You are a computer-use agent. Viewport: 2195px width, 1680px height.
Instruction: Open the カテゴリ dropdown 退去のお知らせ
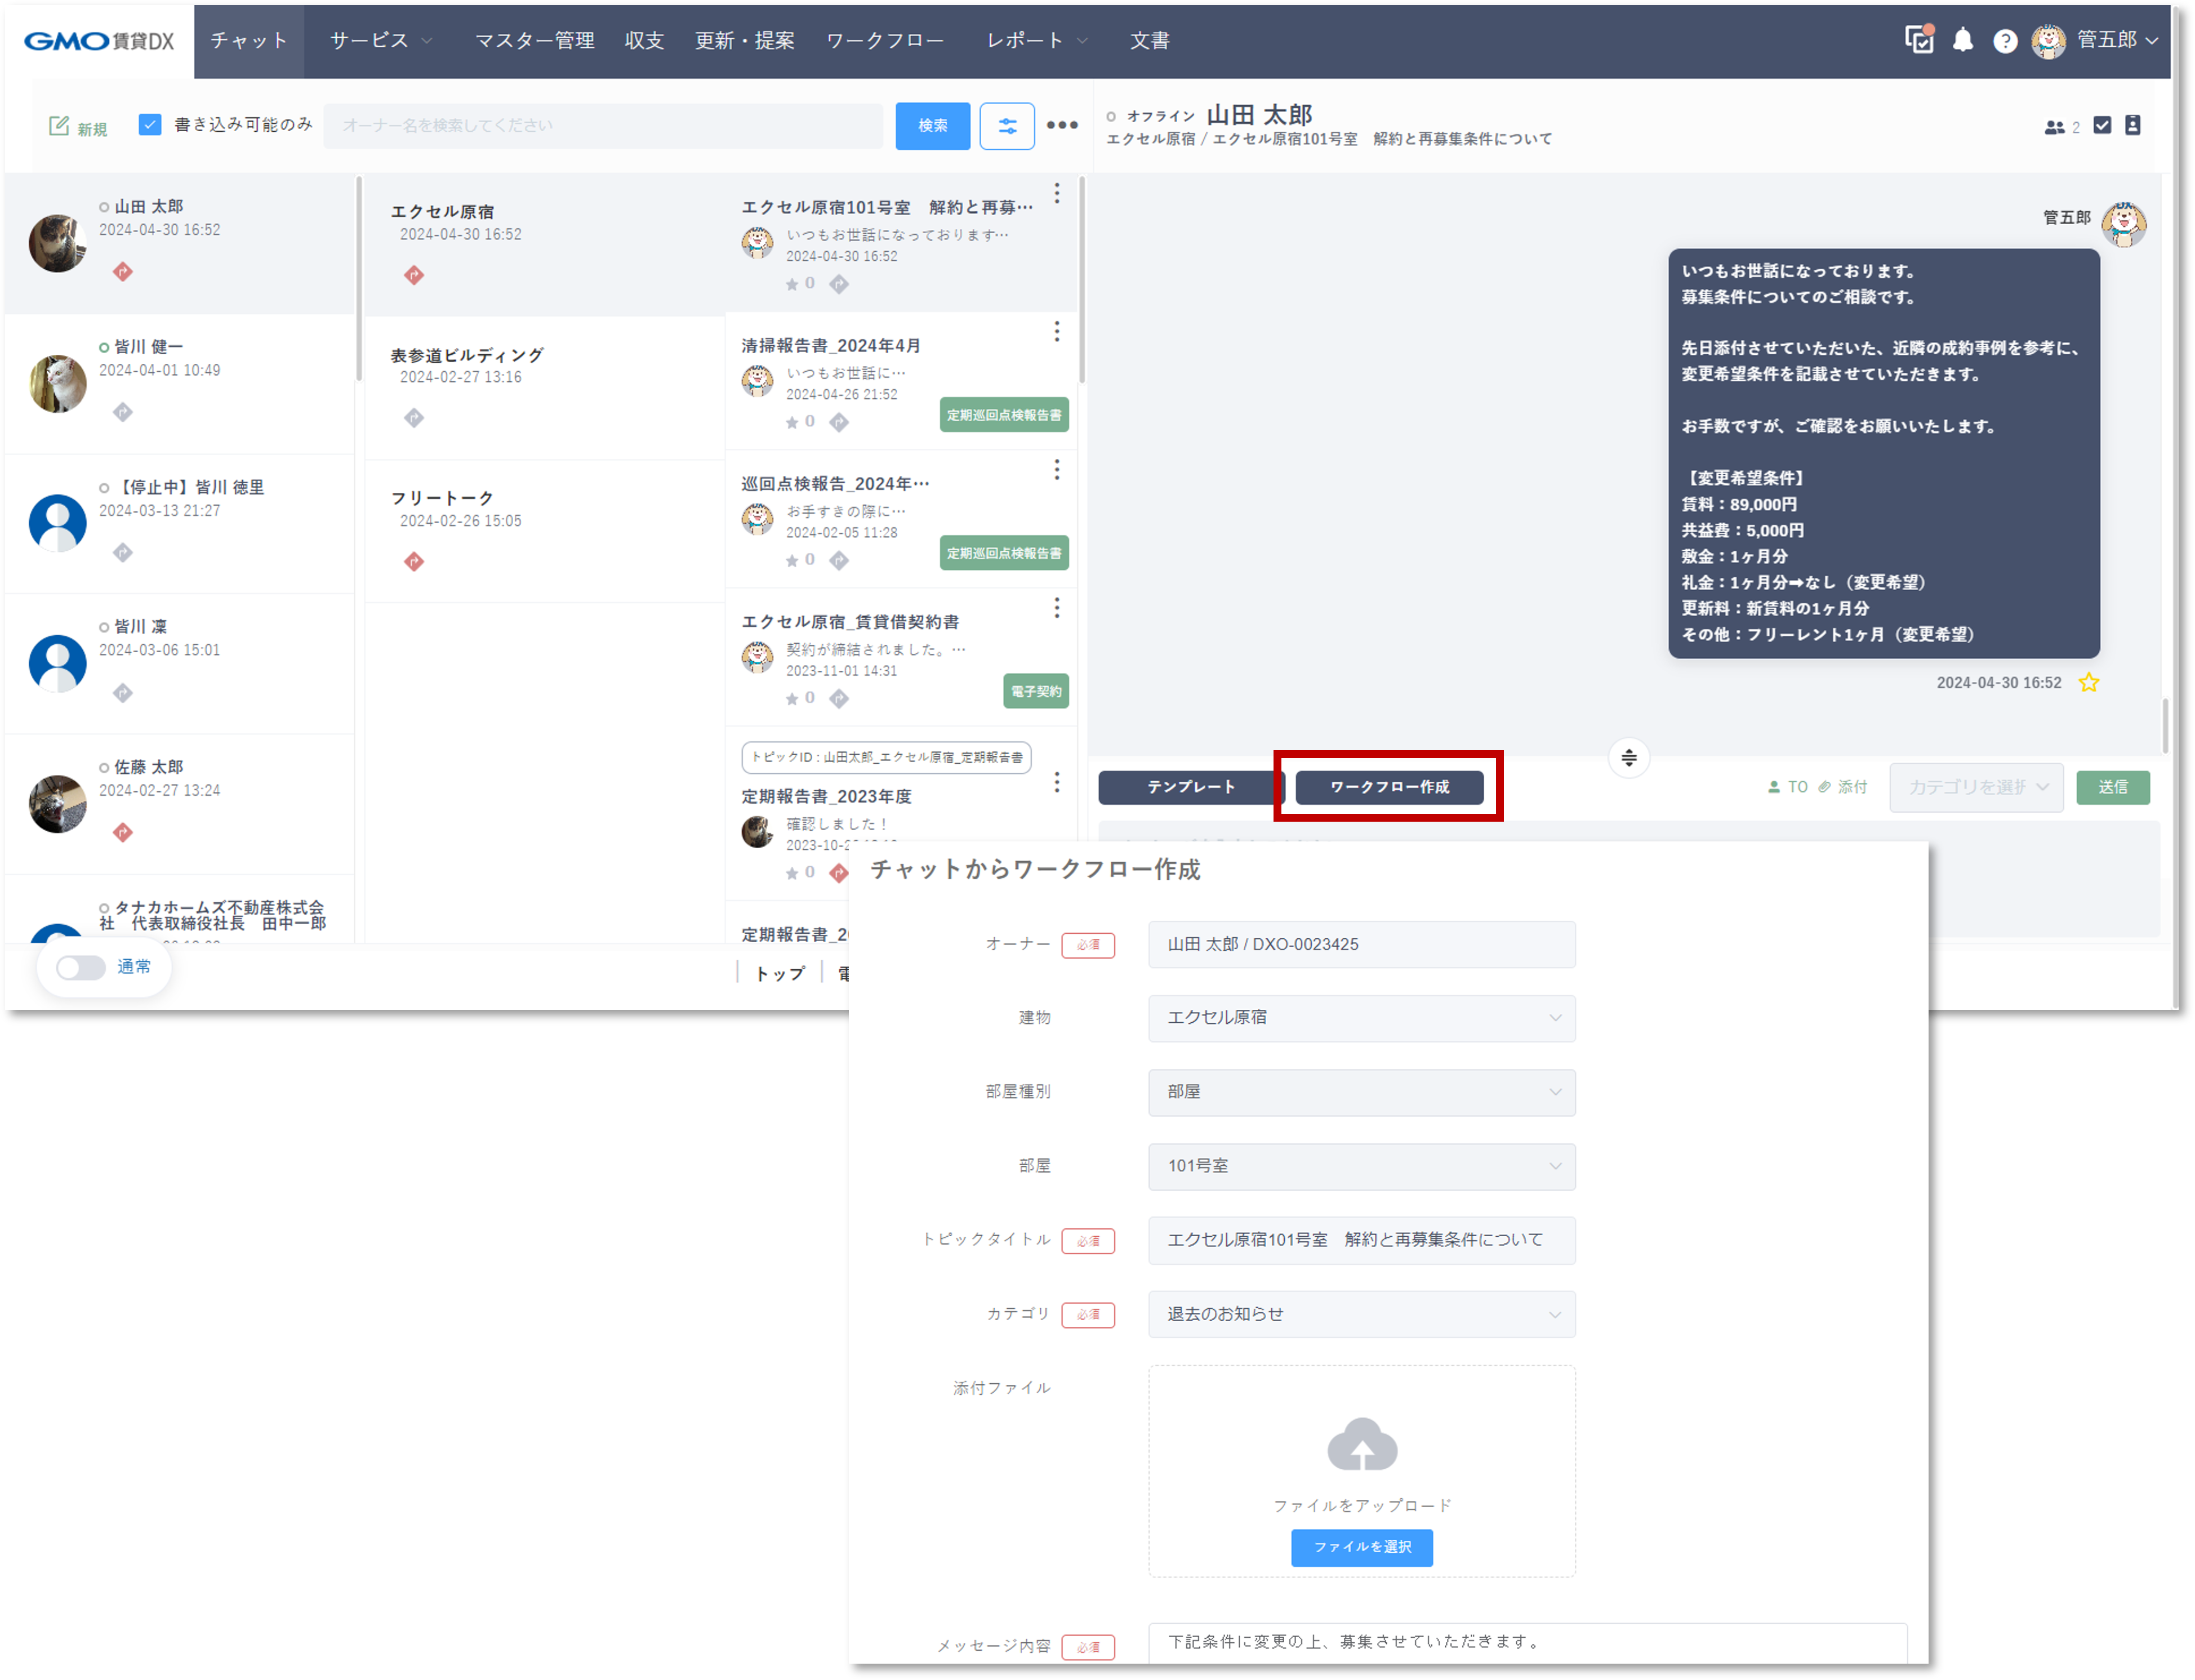(1361, 1314)
